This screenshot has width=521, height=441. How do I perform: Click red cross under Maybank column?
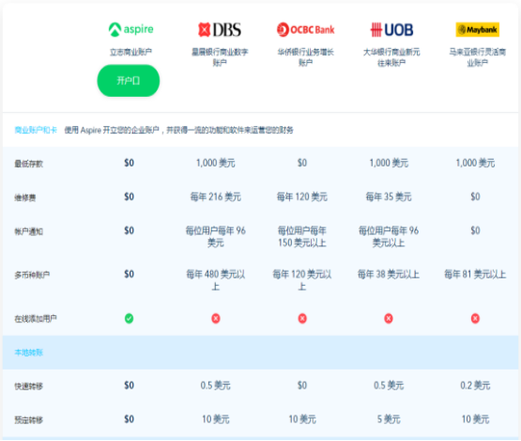click(475, 319)
